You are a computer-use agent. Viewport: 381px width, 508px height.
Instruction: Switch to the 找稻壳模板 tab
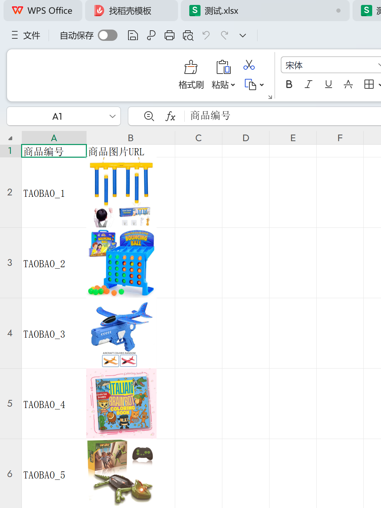point(130,11)
